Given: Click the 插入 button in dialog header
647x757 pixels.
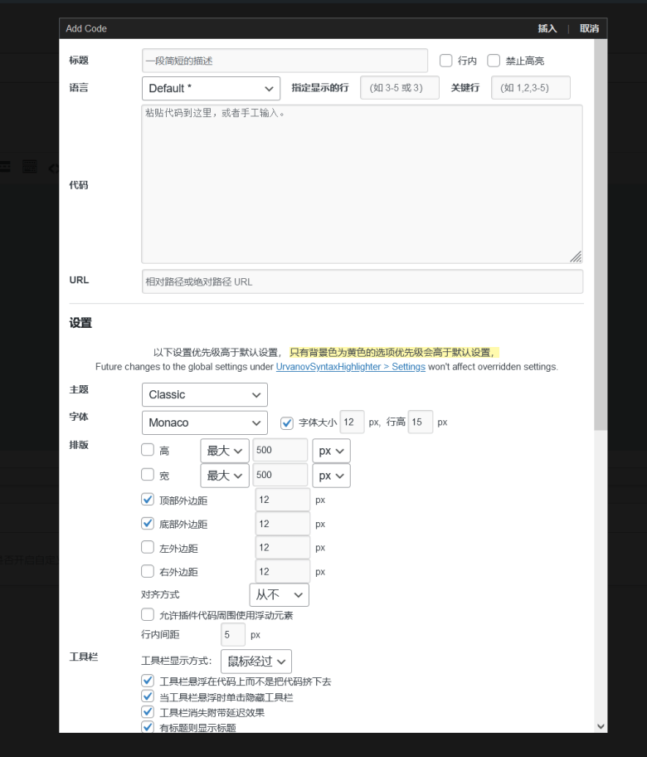Looking at the screenshot, I should click(547, 28).
